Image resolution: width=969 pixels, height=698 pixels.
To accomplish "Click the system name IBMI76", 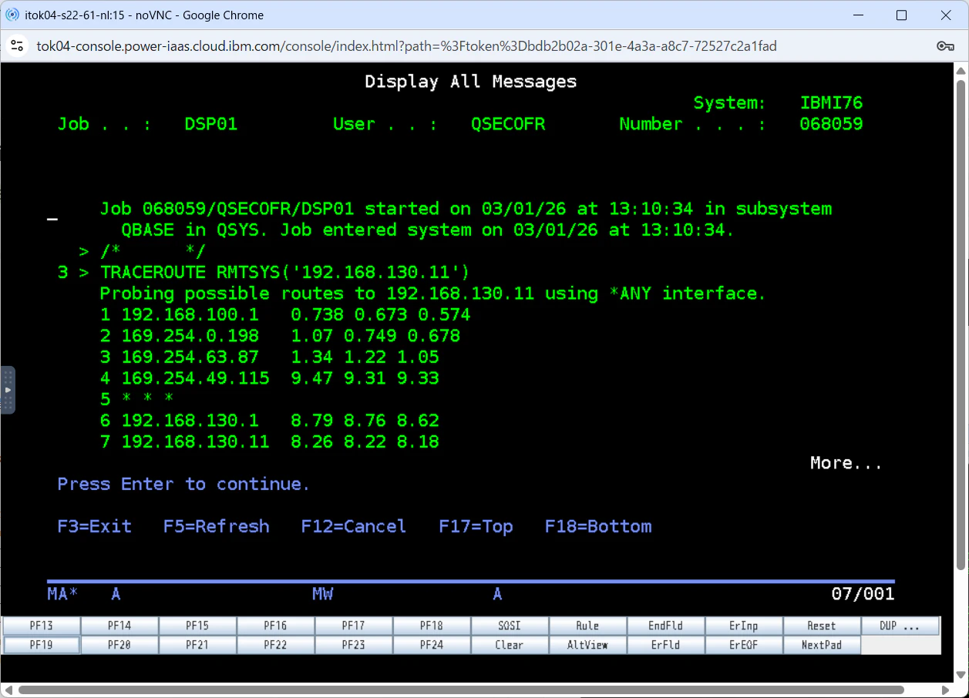I will [x=831, y=102].
